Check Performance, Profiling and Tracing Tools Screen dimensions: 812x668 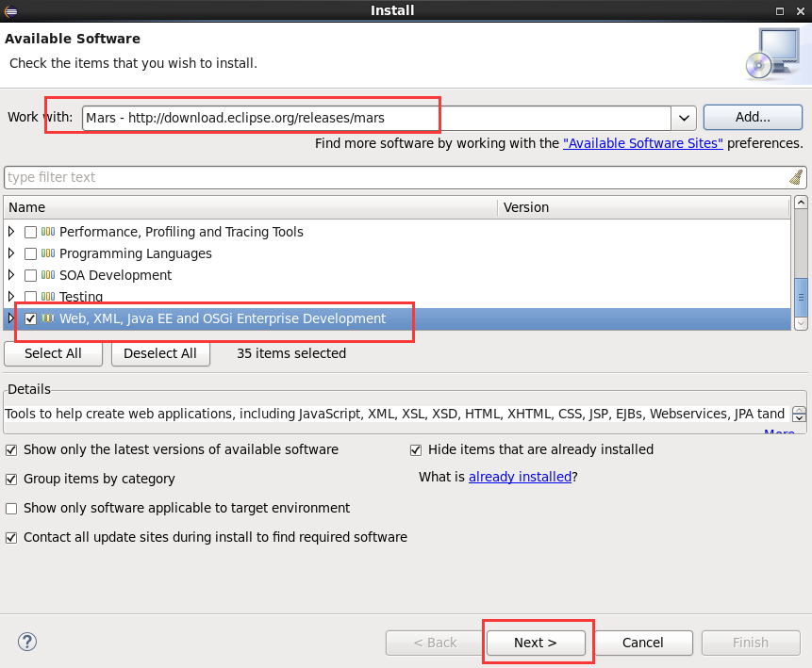pyautogui.click(x=30, y=232)
